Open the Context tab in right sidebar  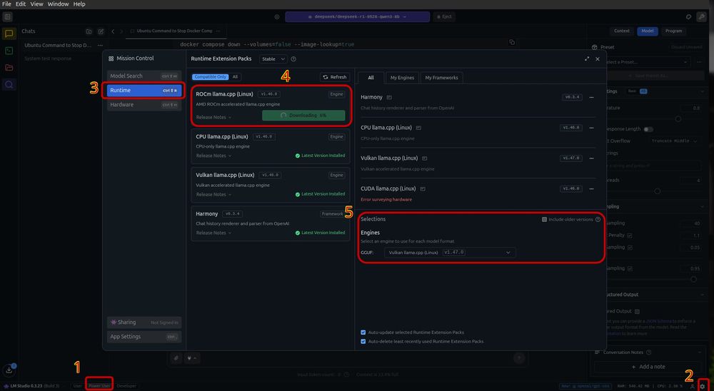click(x=622, y=31)
